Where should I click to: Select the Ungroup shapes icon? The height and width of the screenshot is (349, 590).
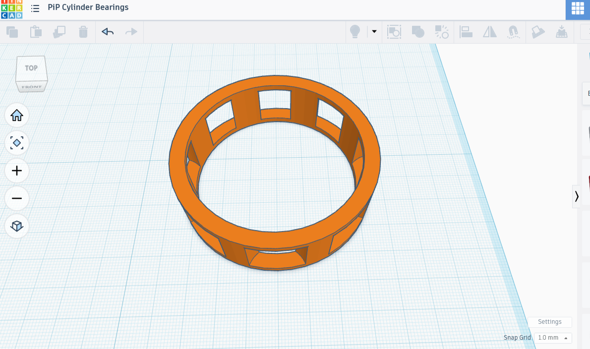click(x=442, y=32)
